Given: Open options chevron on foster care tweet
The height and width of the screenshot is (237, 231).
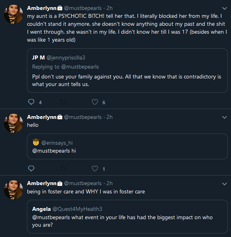Looking at the screenshot, I should coord(224,184).
